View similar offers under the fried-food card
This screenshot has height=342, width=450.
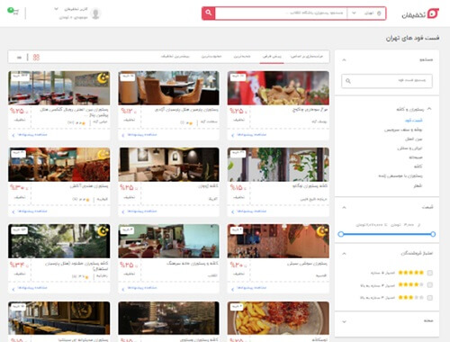pyautogui.click(x=249, y=135)
